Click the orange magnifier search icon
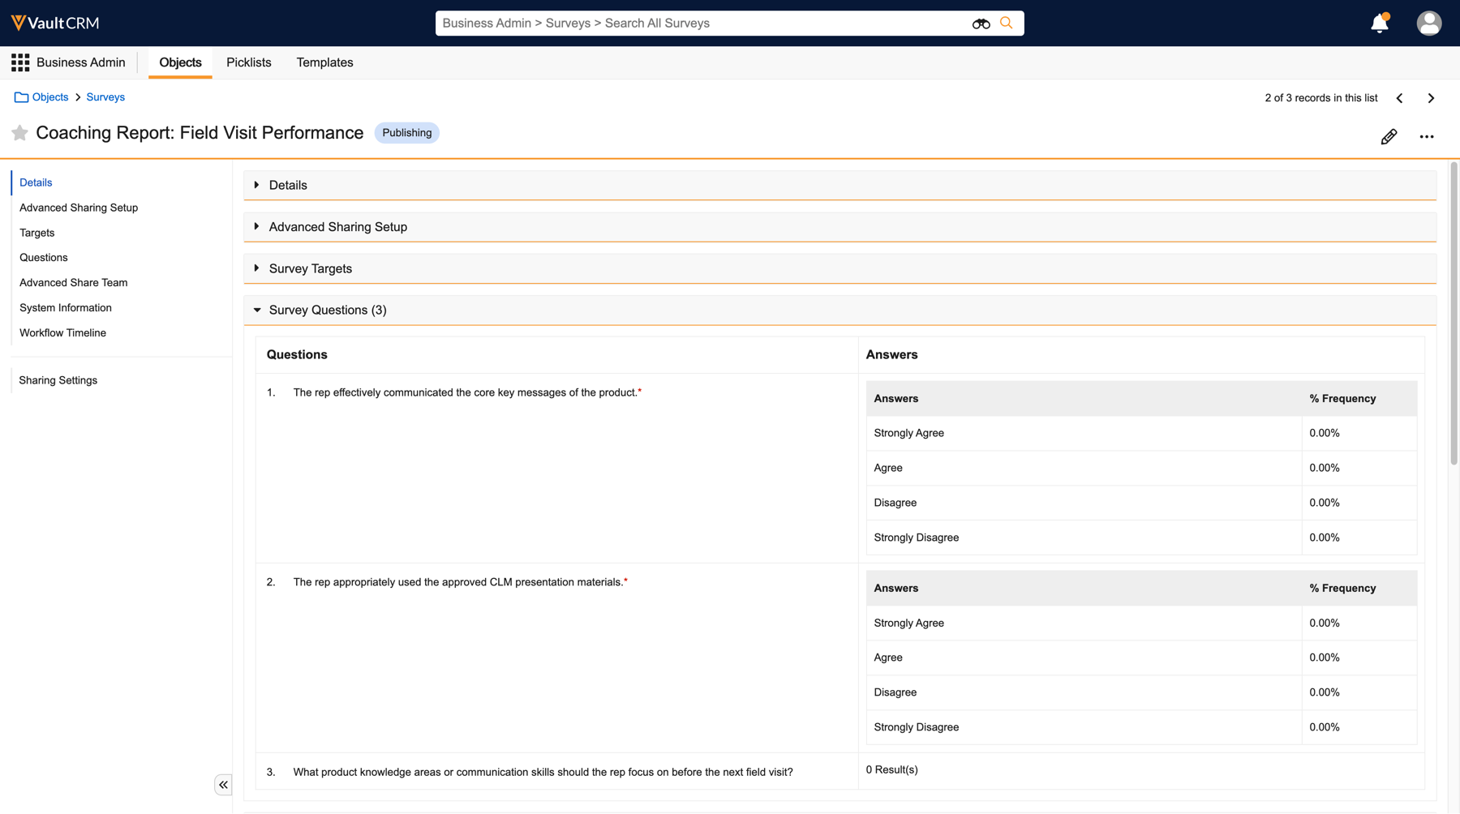The image size is (1460, 814). click(x=1007, y=24)
